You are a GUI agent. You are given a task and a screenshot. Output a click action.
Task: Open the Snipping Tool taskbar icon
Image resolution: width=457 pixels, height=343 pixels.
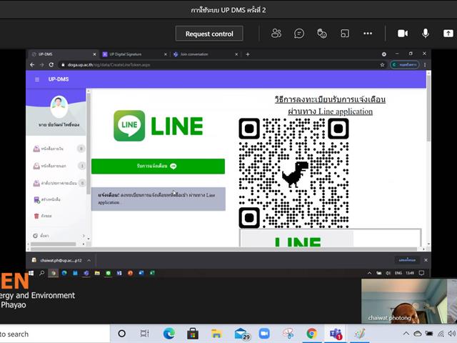click(x=288, y=334)
